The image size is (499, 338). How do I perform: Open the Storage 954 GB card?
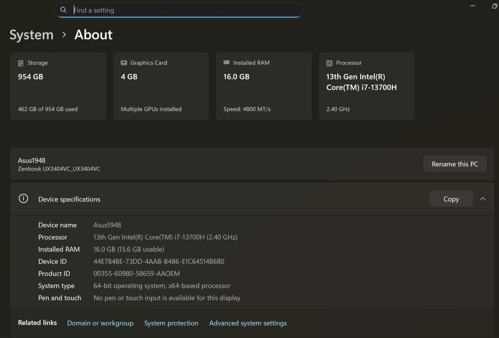pos(58,86)
